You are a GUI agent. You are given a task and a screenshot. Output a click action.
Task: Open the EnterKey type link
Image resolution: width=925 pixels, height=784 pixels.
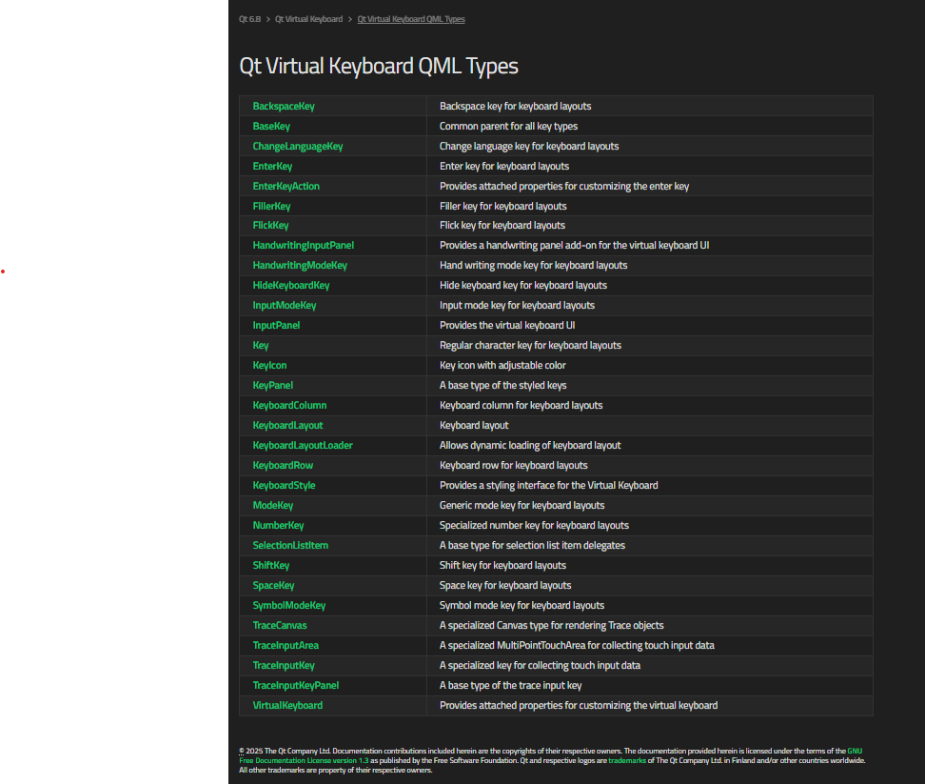pos(272,167)
